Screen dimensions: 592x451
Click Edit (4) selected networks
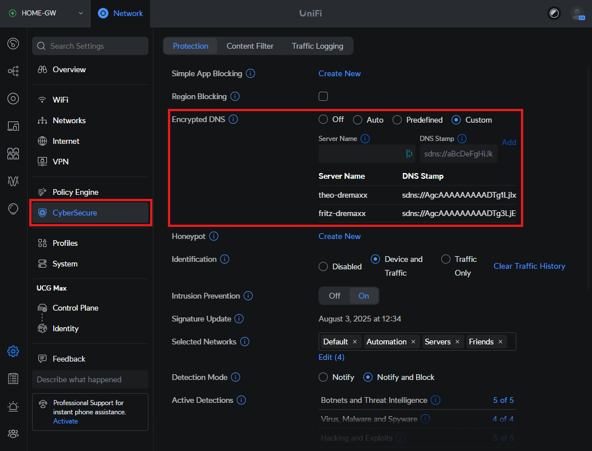[x=331, y=357]
